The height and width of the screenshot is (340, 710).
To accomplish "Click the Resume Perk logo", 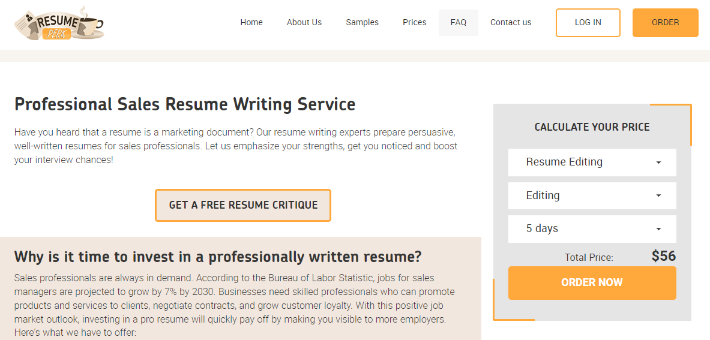I will click(59, 24).
